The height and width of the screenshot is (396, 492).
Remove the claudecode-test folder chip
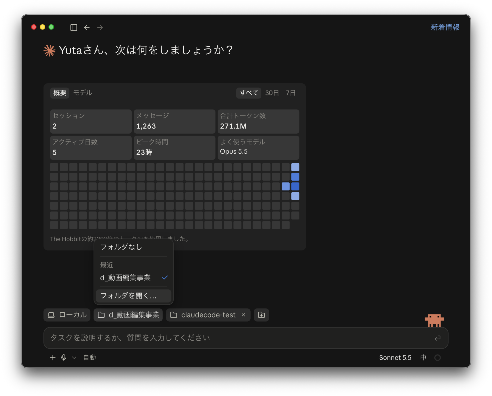point(243,315)
